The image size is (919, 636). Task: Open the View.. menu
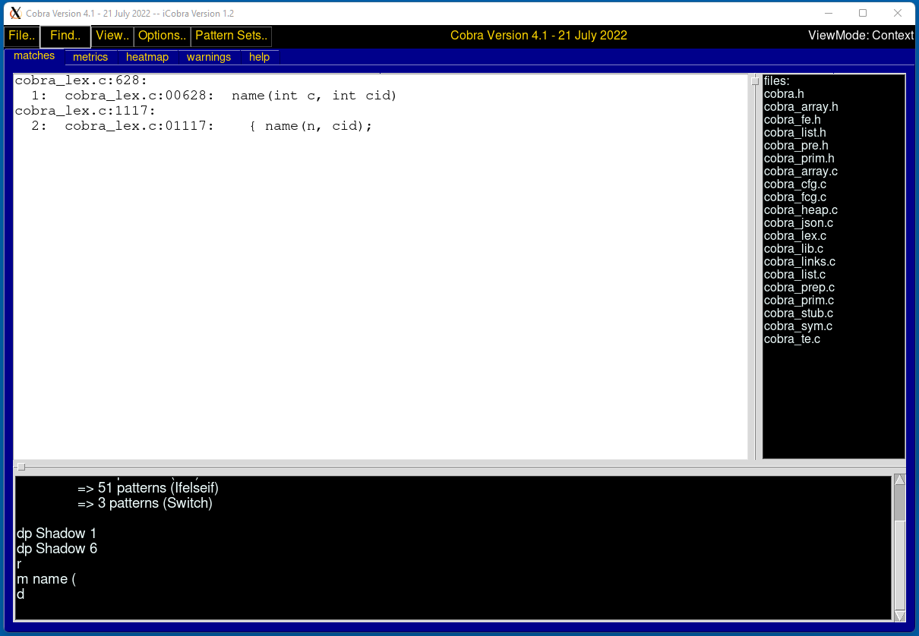(x=112, y=36)
